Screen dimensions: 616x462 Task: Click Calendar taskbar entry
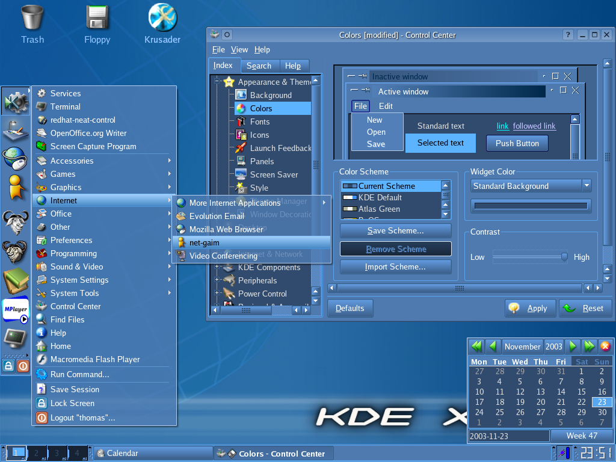click(153, 453)
